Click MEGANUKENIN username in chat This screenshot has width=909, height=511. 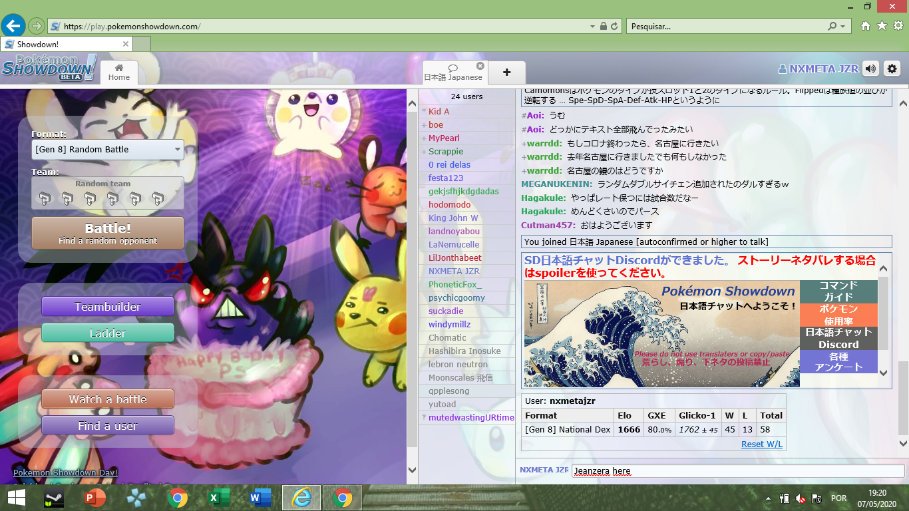(556, 184)
